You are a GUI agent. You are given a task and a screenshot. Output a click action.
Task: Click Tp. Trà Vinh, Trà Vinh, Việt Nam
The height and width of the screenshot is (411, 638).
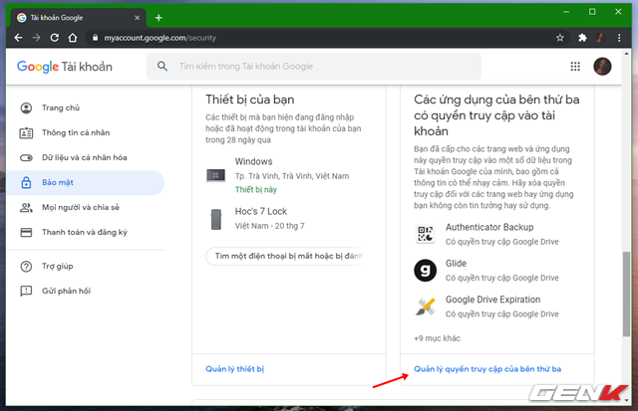[292, 176]
